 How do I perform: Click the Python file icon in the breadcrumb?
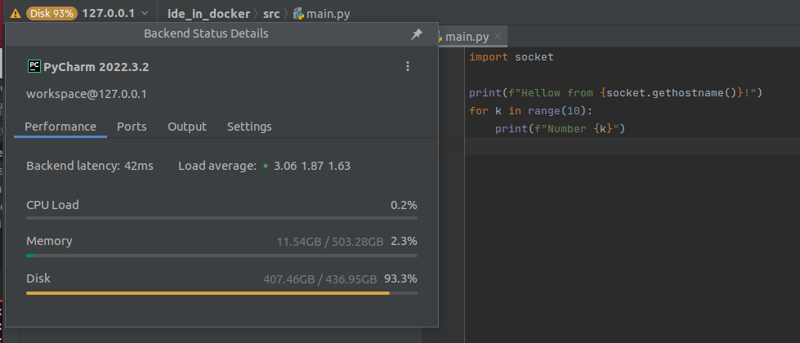coord(298,14)
